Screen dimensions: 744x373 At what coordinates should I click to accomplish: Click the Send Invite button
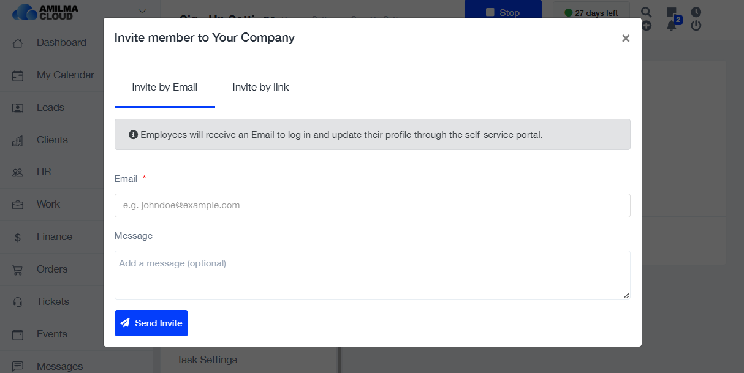click(151, 323)
